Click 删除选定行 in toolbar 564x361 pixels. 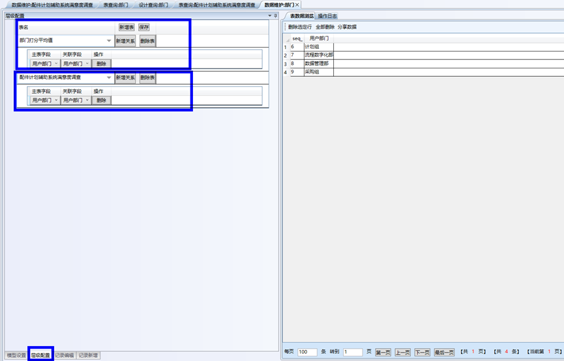coord(300,27)
